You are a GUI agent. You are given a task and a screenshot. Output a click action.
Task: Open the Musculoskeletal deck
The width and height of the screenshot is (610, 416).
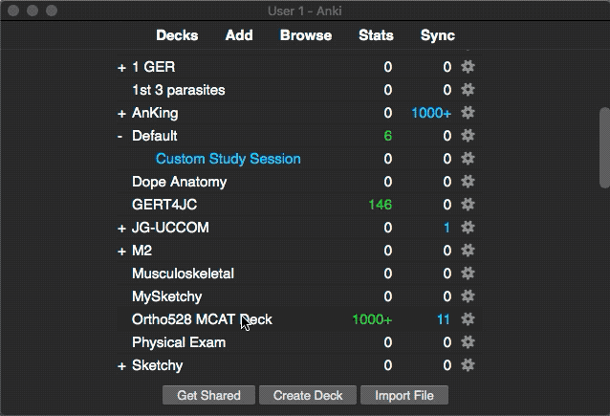click(183, 274)
